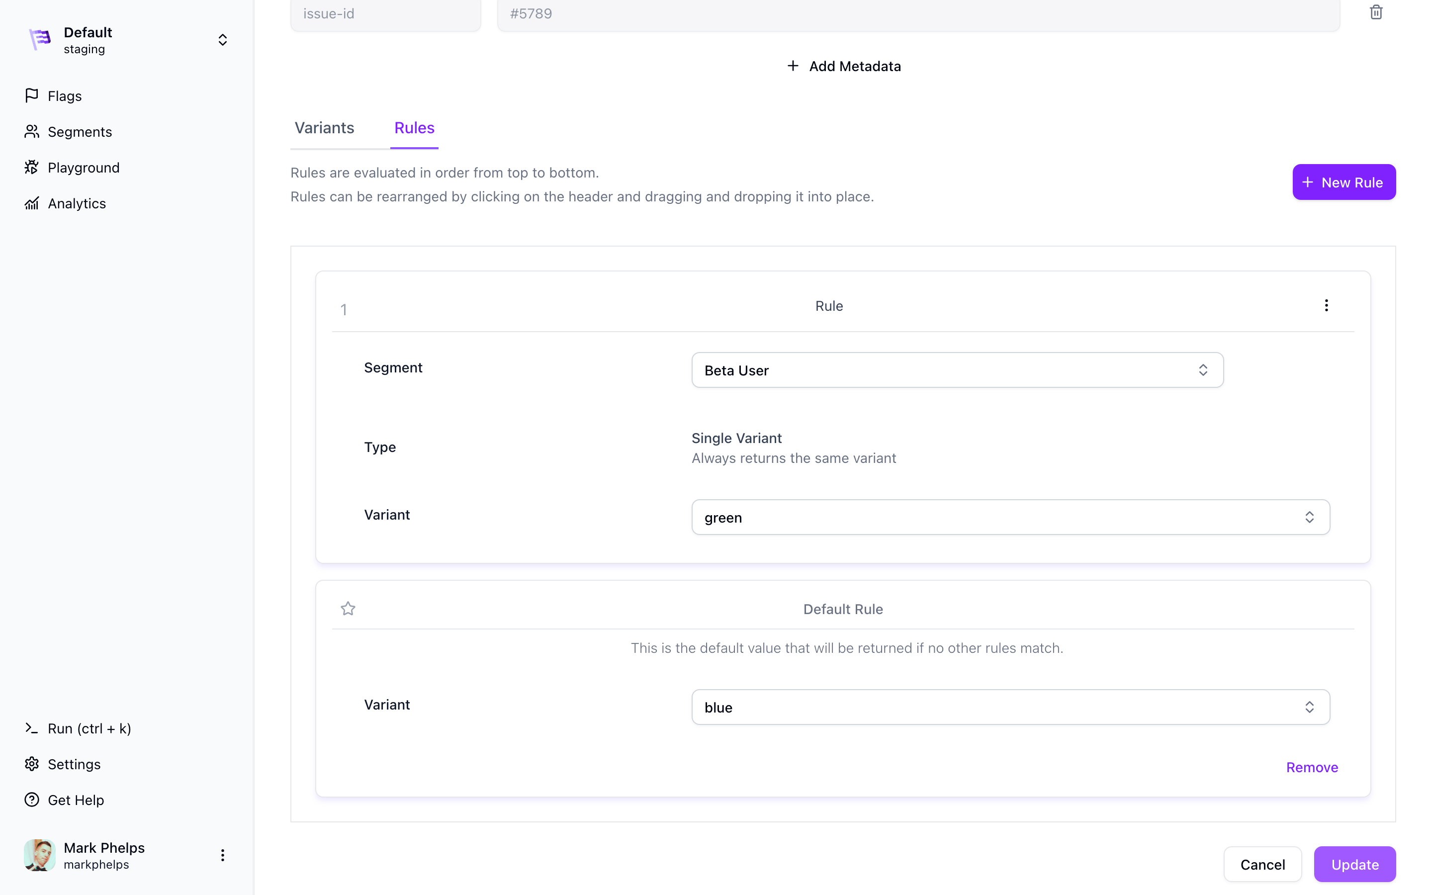
Task: Click the Remove link on Default Rule
Action: coord(1311,767)
